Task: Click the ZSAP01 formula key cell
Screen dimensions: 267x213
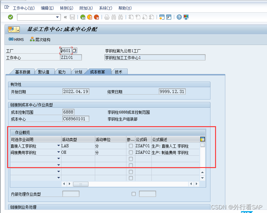Action: click(x=143, y=146)
